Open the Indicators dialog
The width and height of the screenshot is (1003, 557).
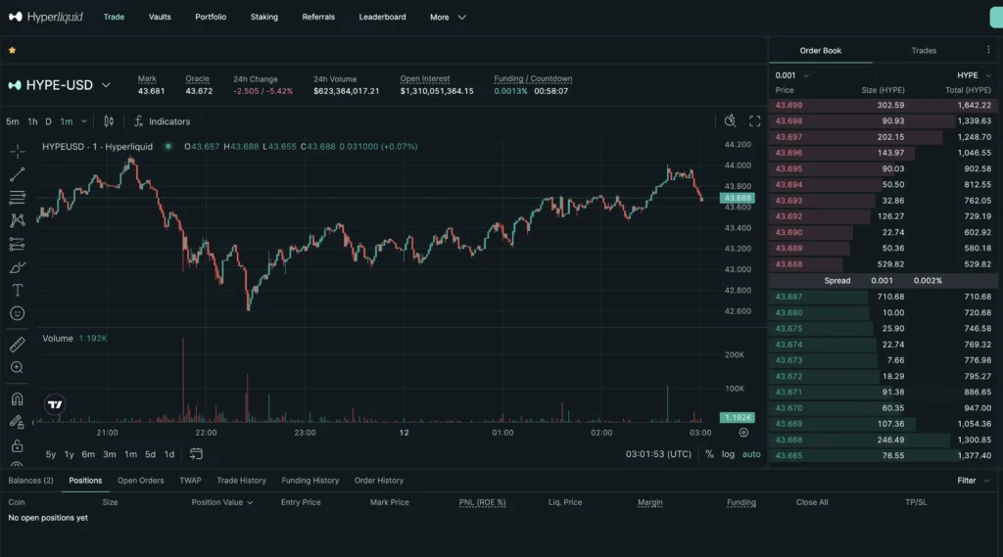point(162,121)
